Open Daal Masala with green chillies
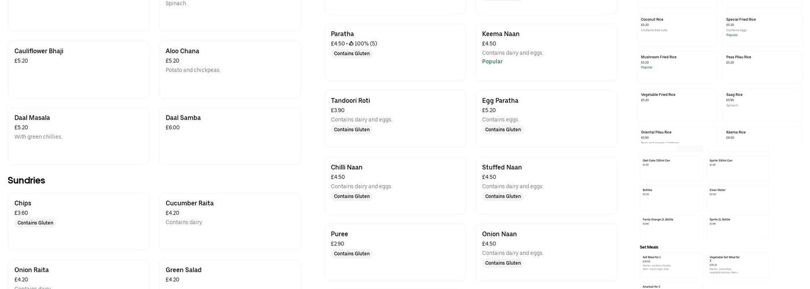Viewport: 810px width, 289px height. (x=78, y=136)
